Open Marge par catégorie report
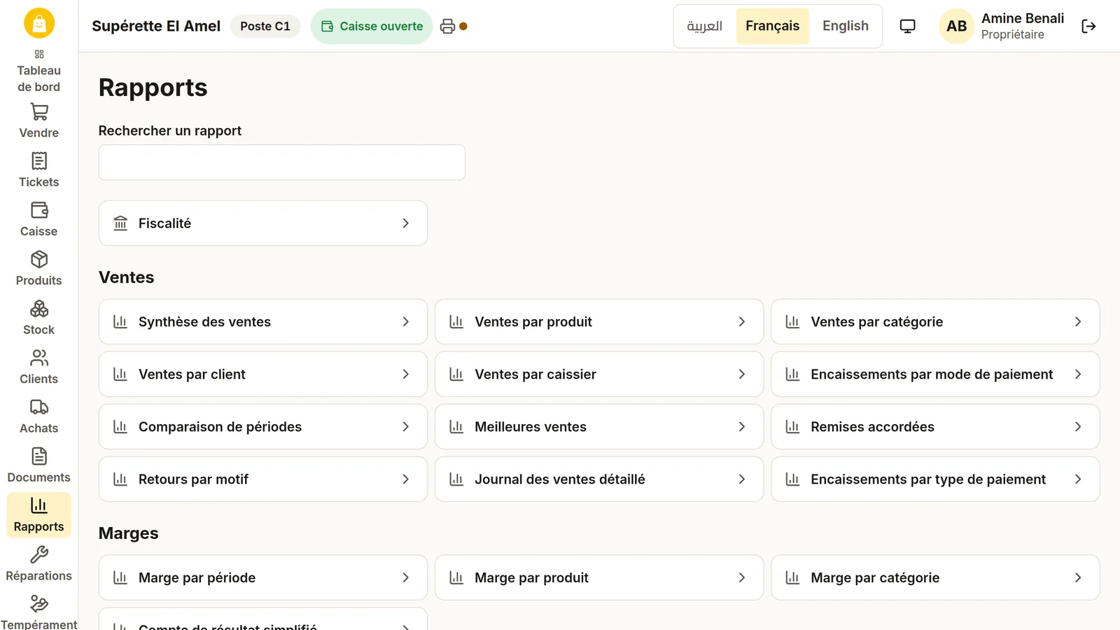The image size is (1120, 630). tap(935, 577)
